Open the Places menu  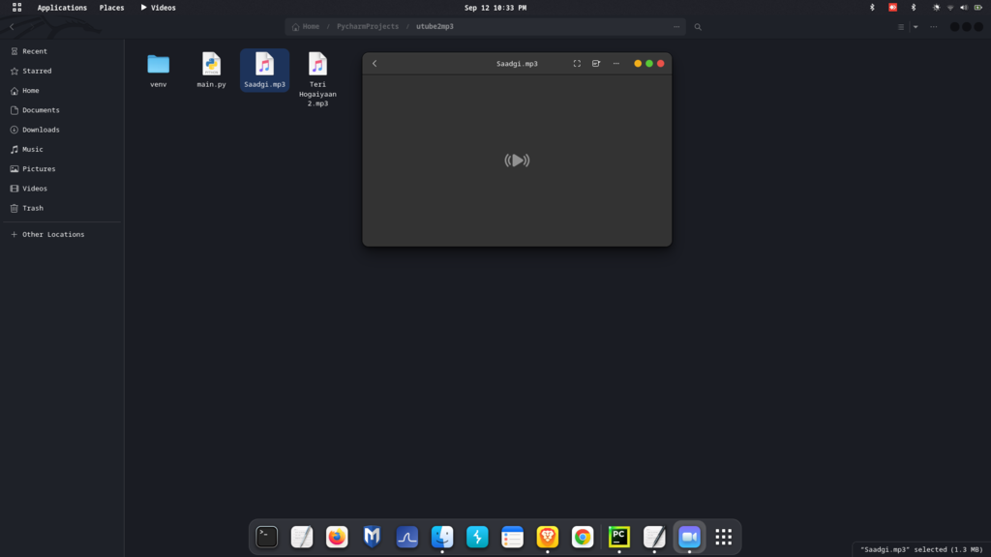tap(111, 8)
